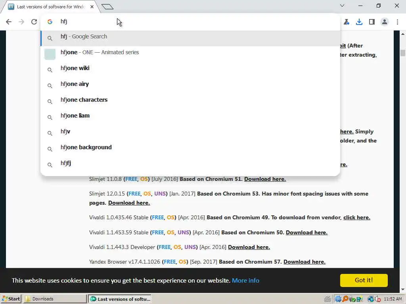This screenshot has height=304, width=406.
Task: Click the forward navigation arrow
Action: coord(21,22)
